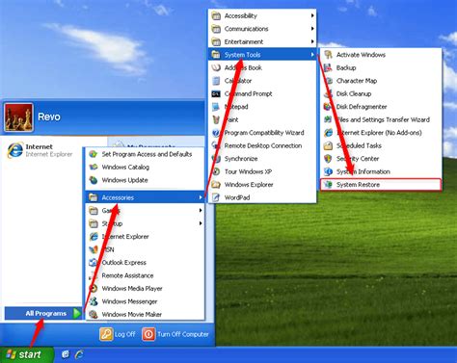
Task: Launch Files and Settings Transfer Wizard
Action: click(381, 119)
